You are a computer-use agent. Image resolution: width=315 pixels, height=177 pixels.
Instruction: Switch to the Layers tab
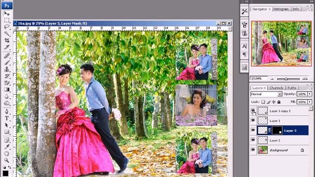tap(257, 88)
